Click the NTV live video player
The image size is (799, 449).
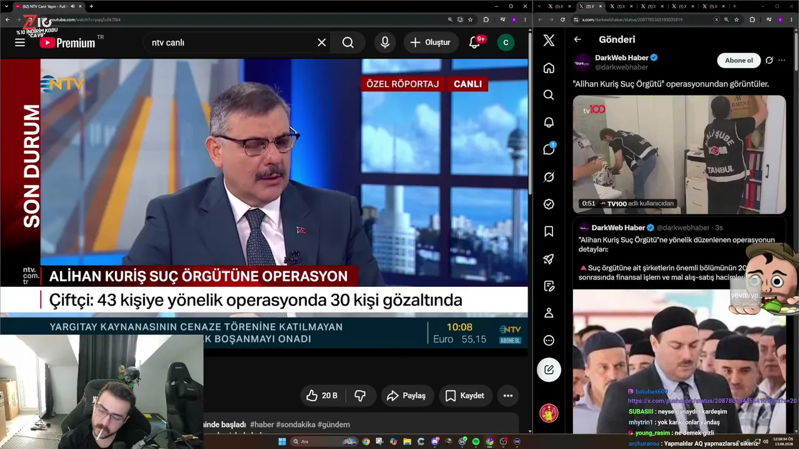click(x=264, y=203)
